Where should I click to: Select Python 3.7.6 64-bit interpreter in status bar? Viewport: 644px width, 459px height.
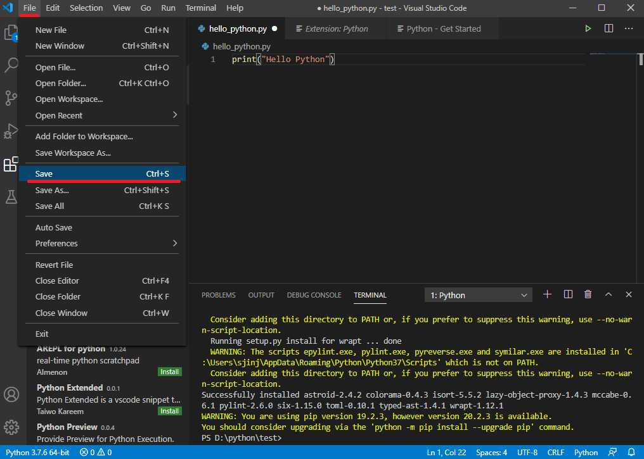click(x=37, y=453)
